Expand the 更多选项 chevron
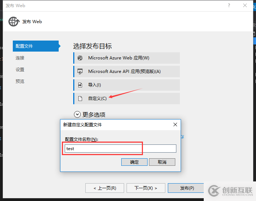This screenshot has height=201, width=256. (x=77, y=115)
